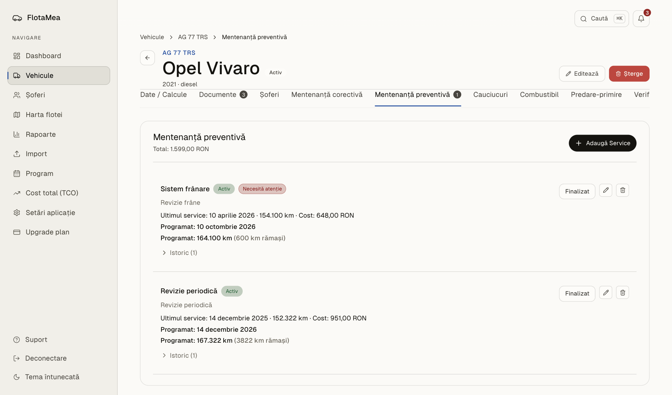The image size is (672, 395).
Task: Delete the Revizie periodică entry via trash icon
Action: pos(623,293)
